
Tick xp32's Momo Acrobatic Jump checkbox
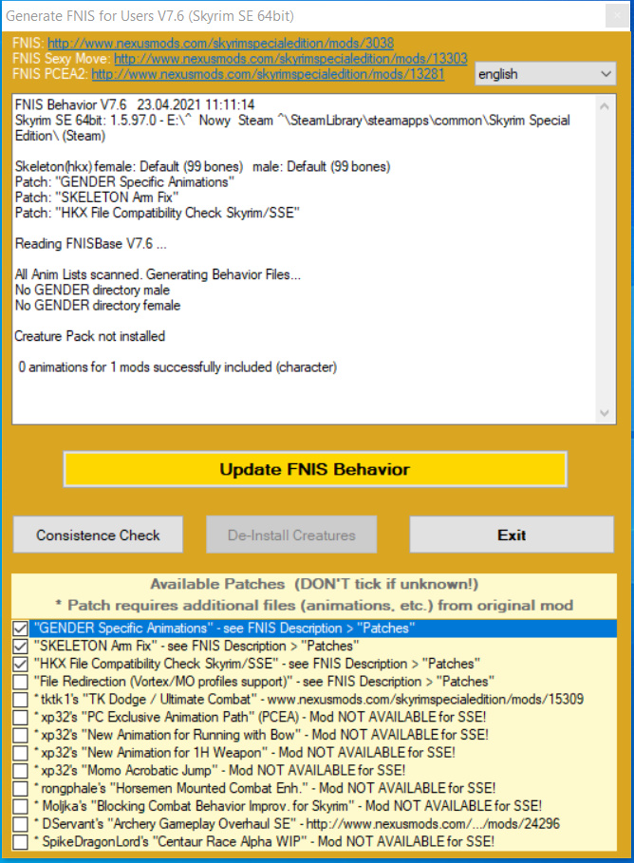(x=20, y=771)
